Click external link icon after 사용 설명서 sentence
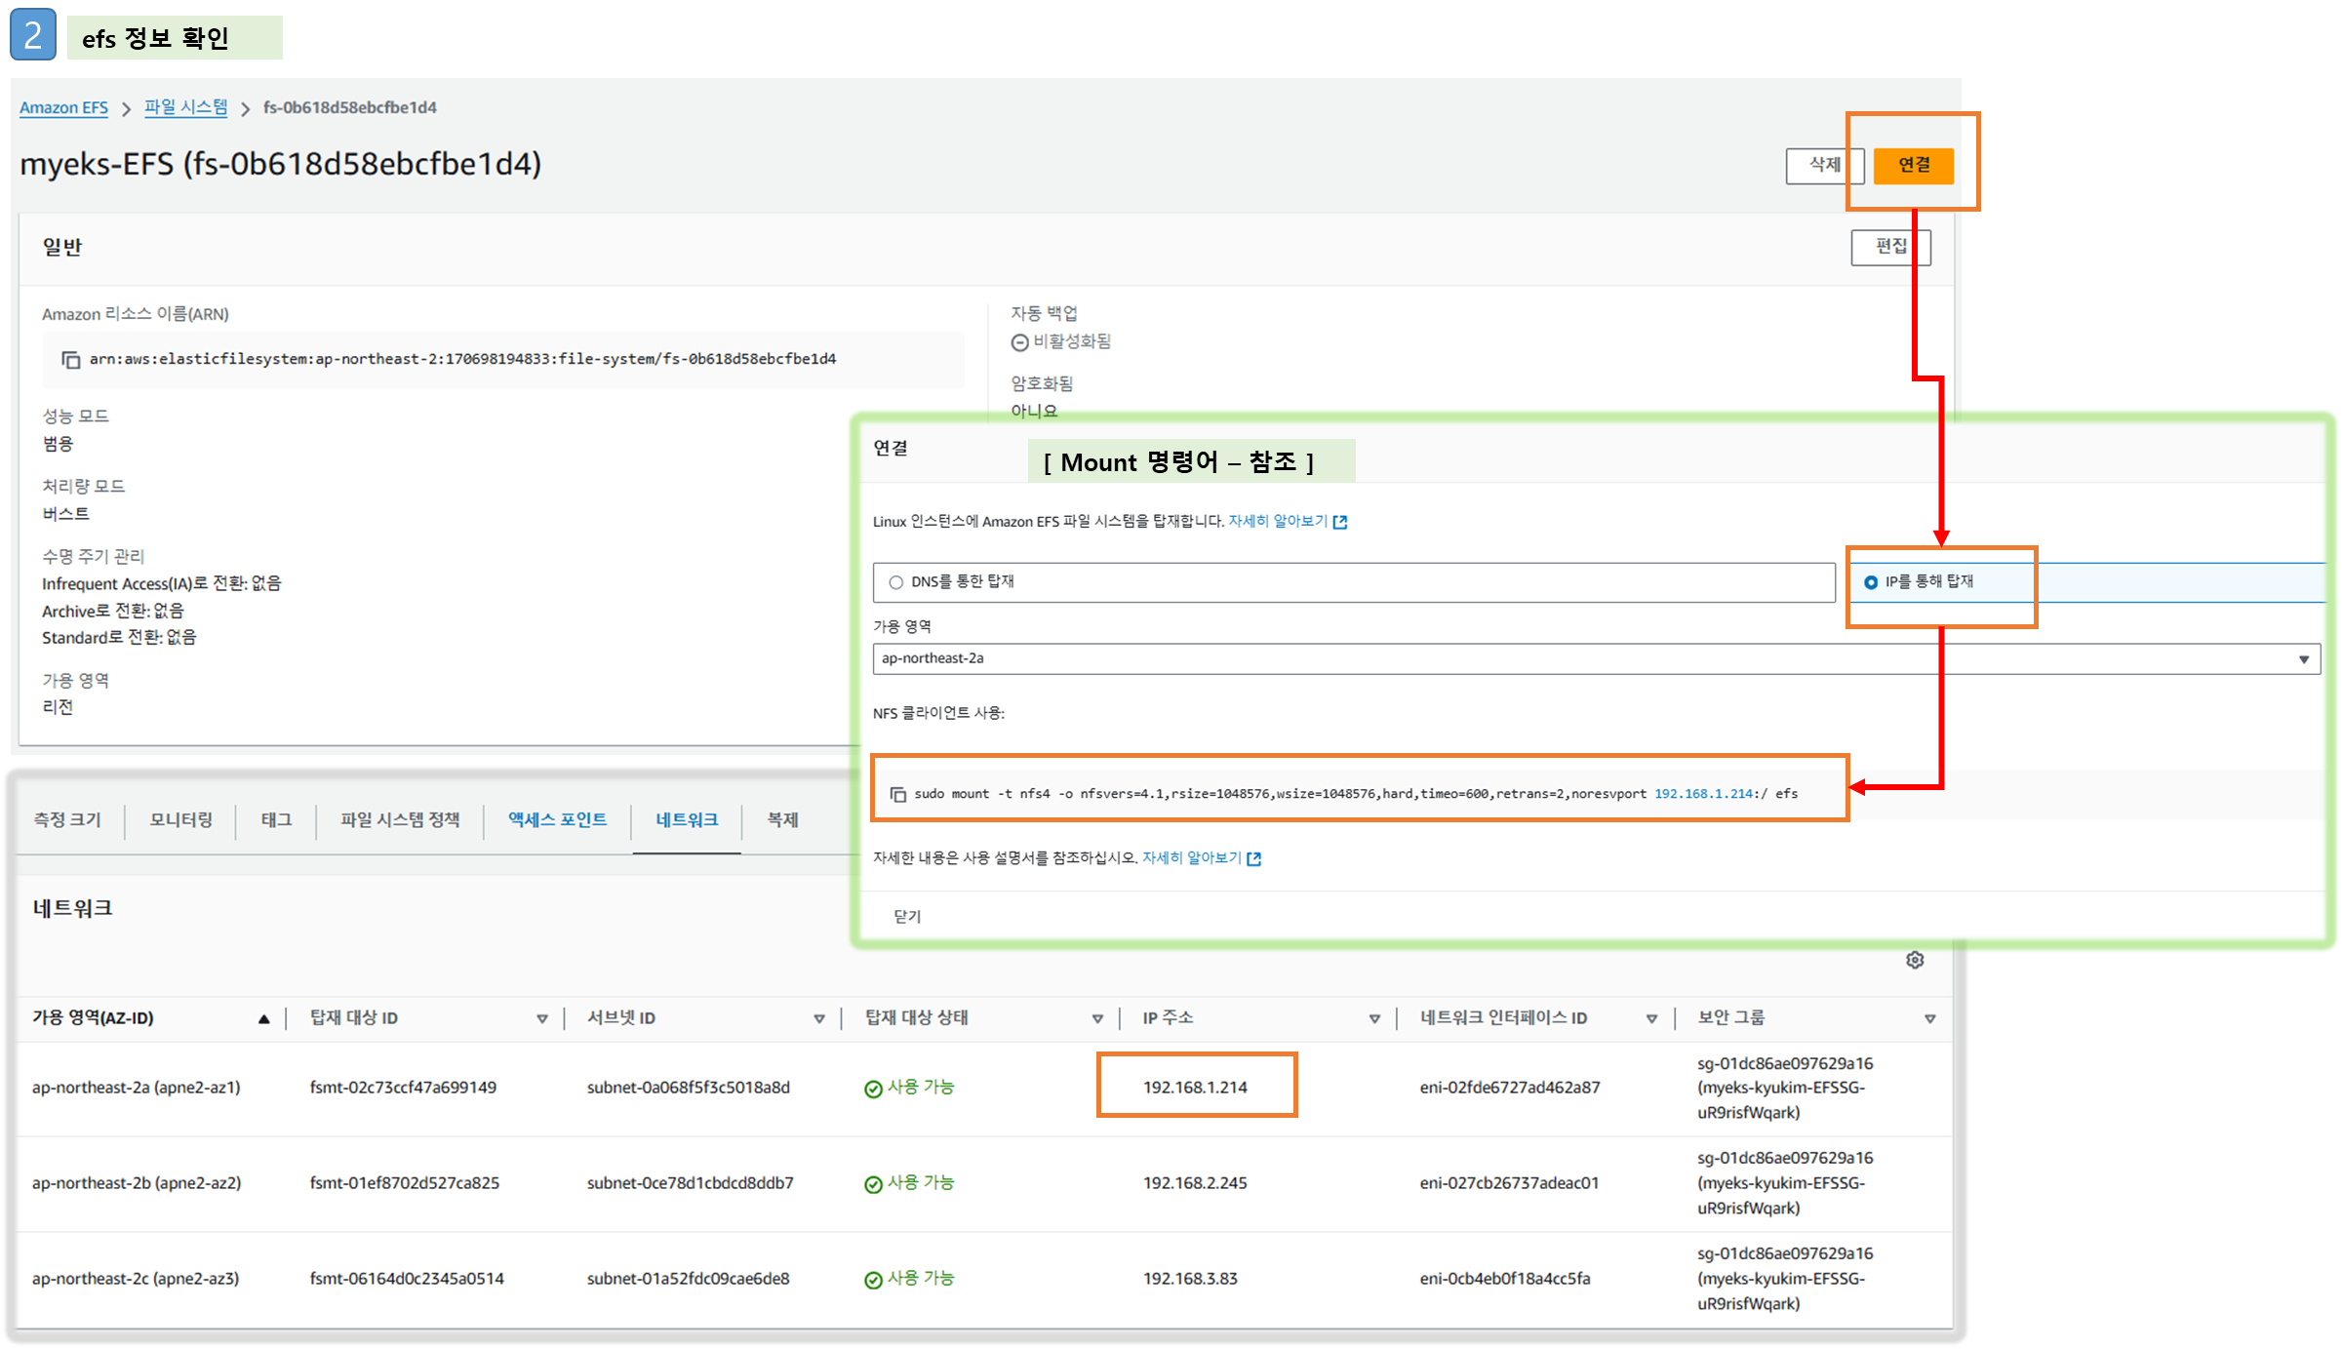 click(1254, 859)
